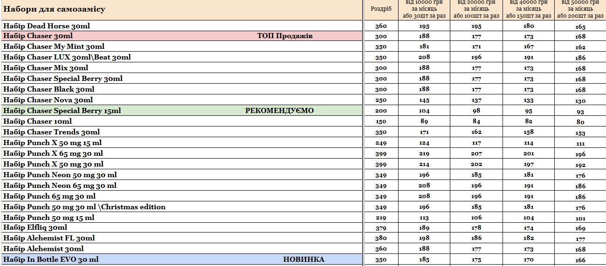Select the 'від 20000 грн' column header
Screen dimensions: 606x266
[476, 10]
